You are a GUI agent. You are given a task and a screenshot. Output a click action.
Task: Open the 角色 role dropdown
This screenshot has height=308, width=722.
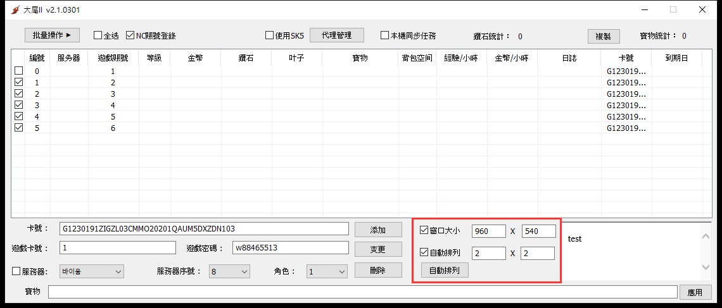[x=327, y=271]
